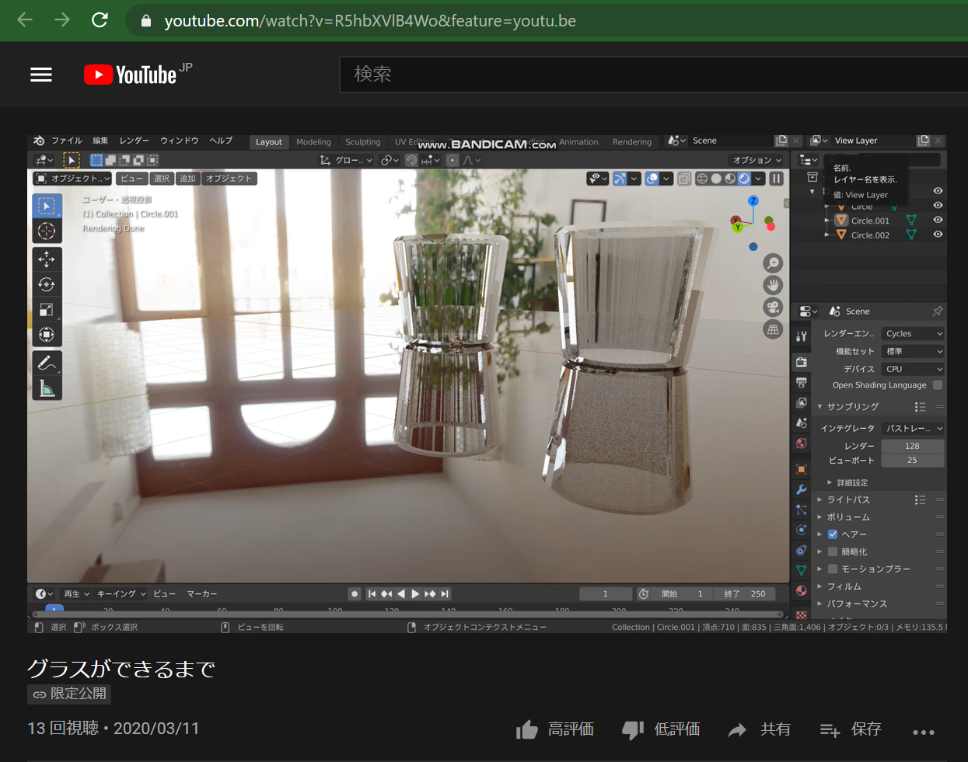
Task: Reload the page with browser refresh
Action: (100, 20)
